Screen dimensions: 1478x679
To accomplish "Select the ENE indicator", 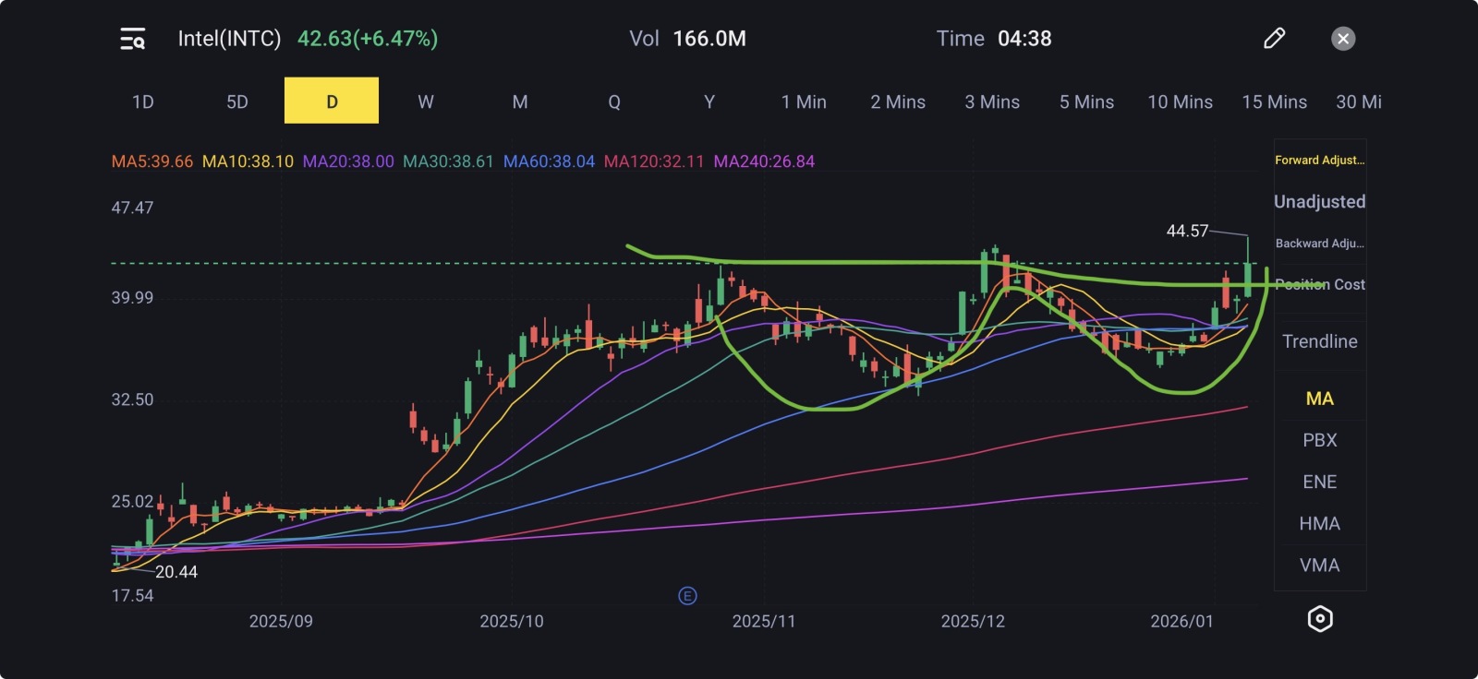I will (x=1320, y=482).
